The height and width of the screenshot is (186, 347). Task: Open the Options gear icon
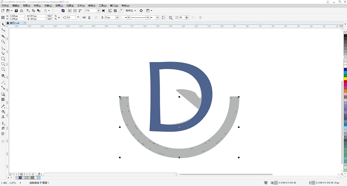tap(141, 11)
